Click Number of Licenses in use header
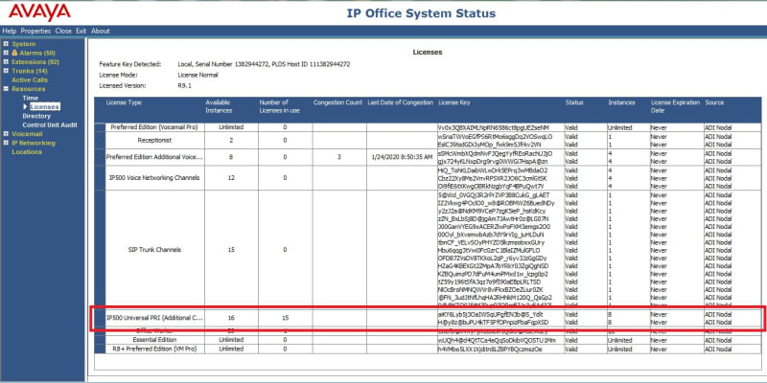 click(x=279, y=106)
